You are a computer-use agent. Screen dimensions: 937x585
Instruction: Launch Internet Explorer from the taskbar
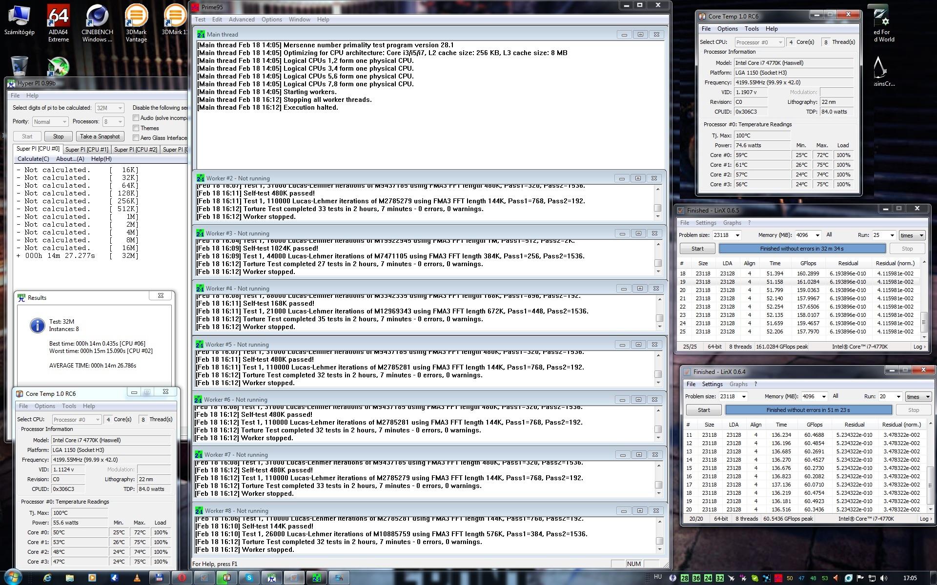tap(47, 578)
